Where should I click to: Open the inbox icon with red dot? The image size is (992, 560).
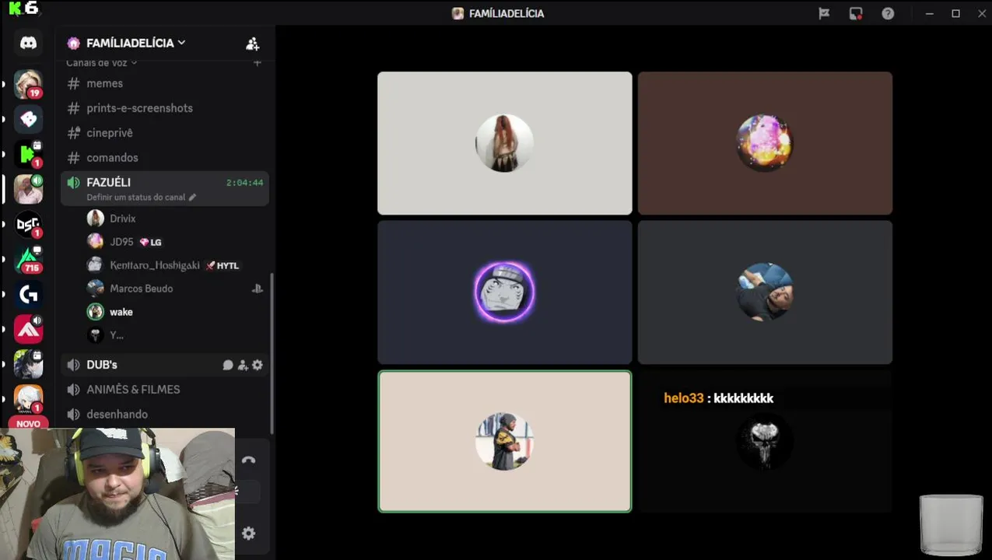pos(856,13)
